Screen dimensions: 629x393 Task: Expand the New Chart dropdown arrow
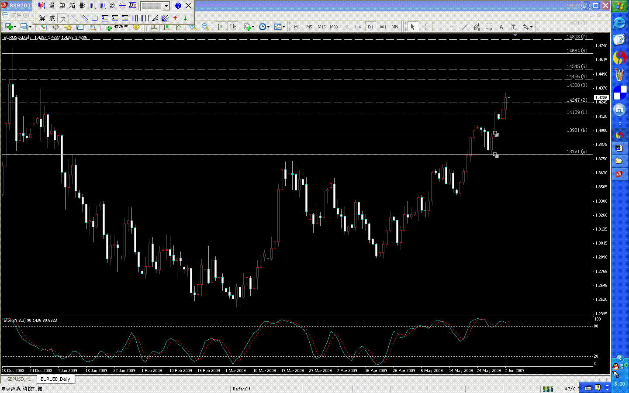(x=15, y=27)
